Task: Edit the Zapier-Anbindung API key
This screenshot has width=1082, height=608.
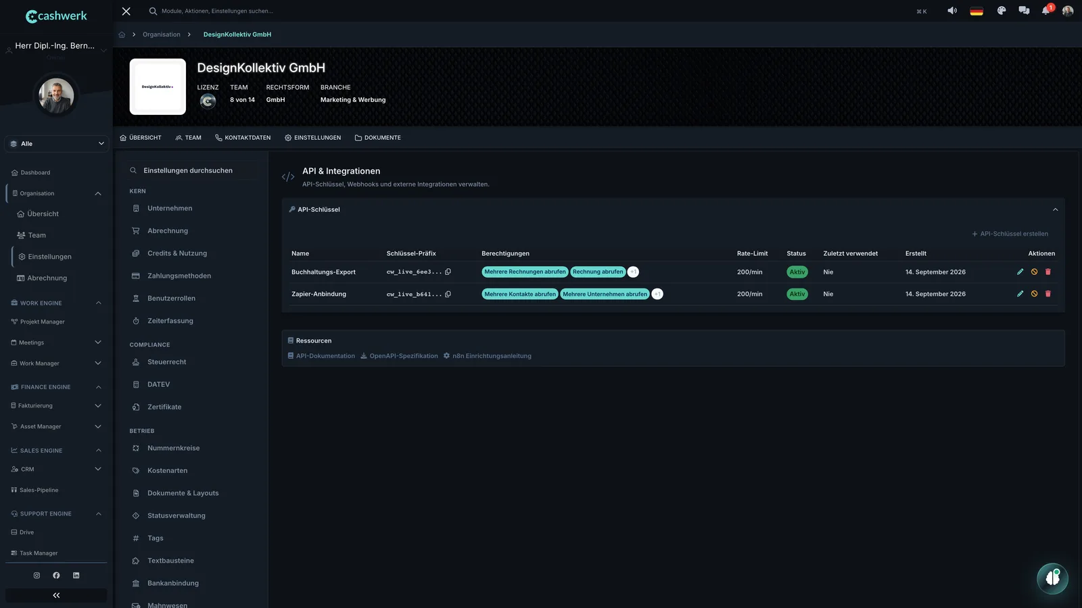Action: pyautogui.click(x=1020, y=294)
